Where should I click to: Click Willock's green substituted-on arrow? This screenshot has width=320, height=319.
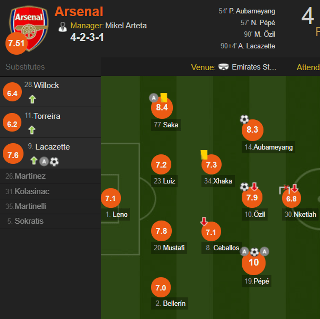32,99
